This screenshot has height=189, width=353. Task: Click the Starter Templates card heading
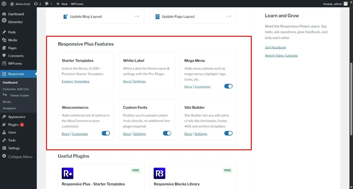78,61
